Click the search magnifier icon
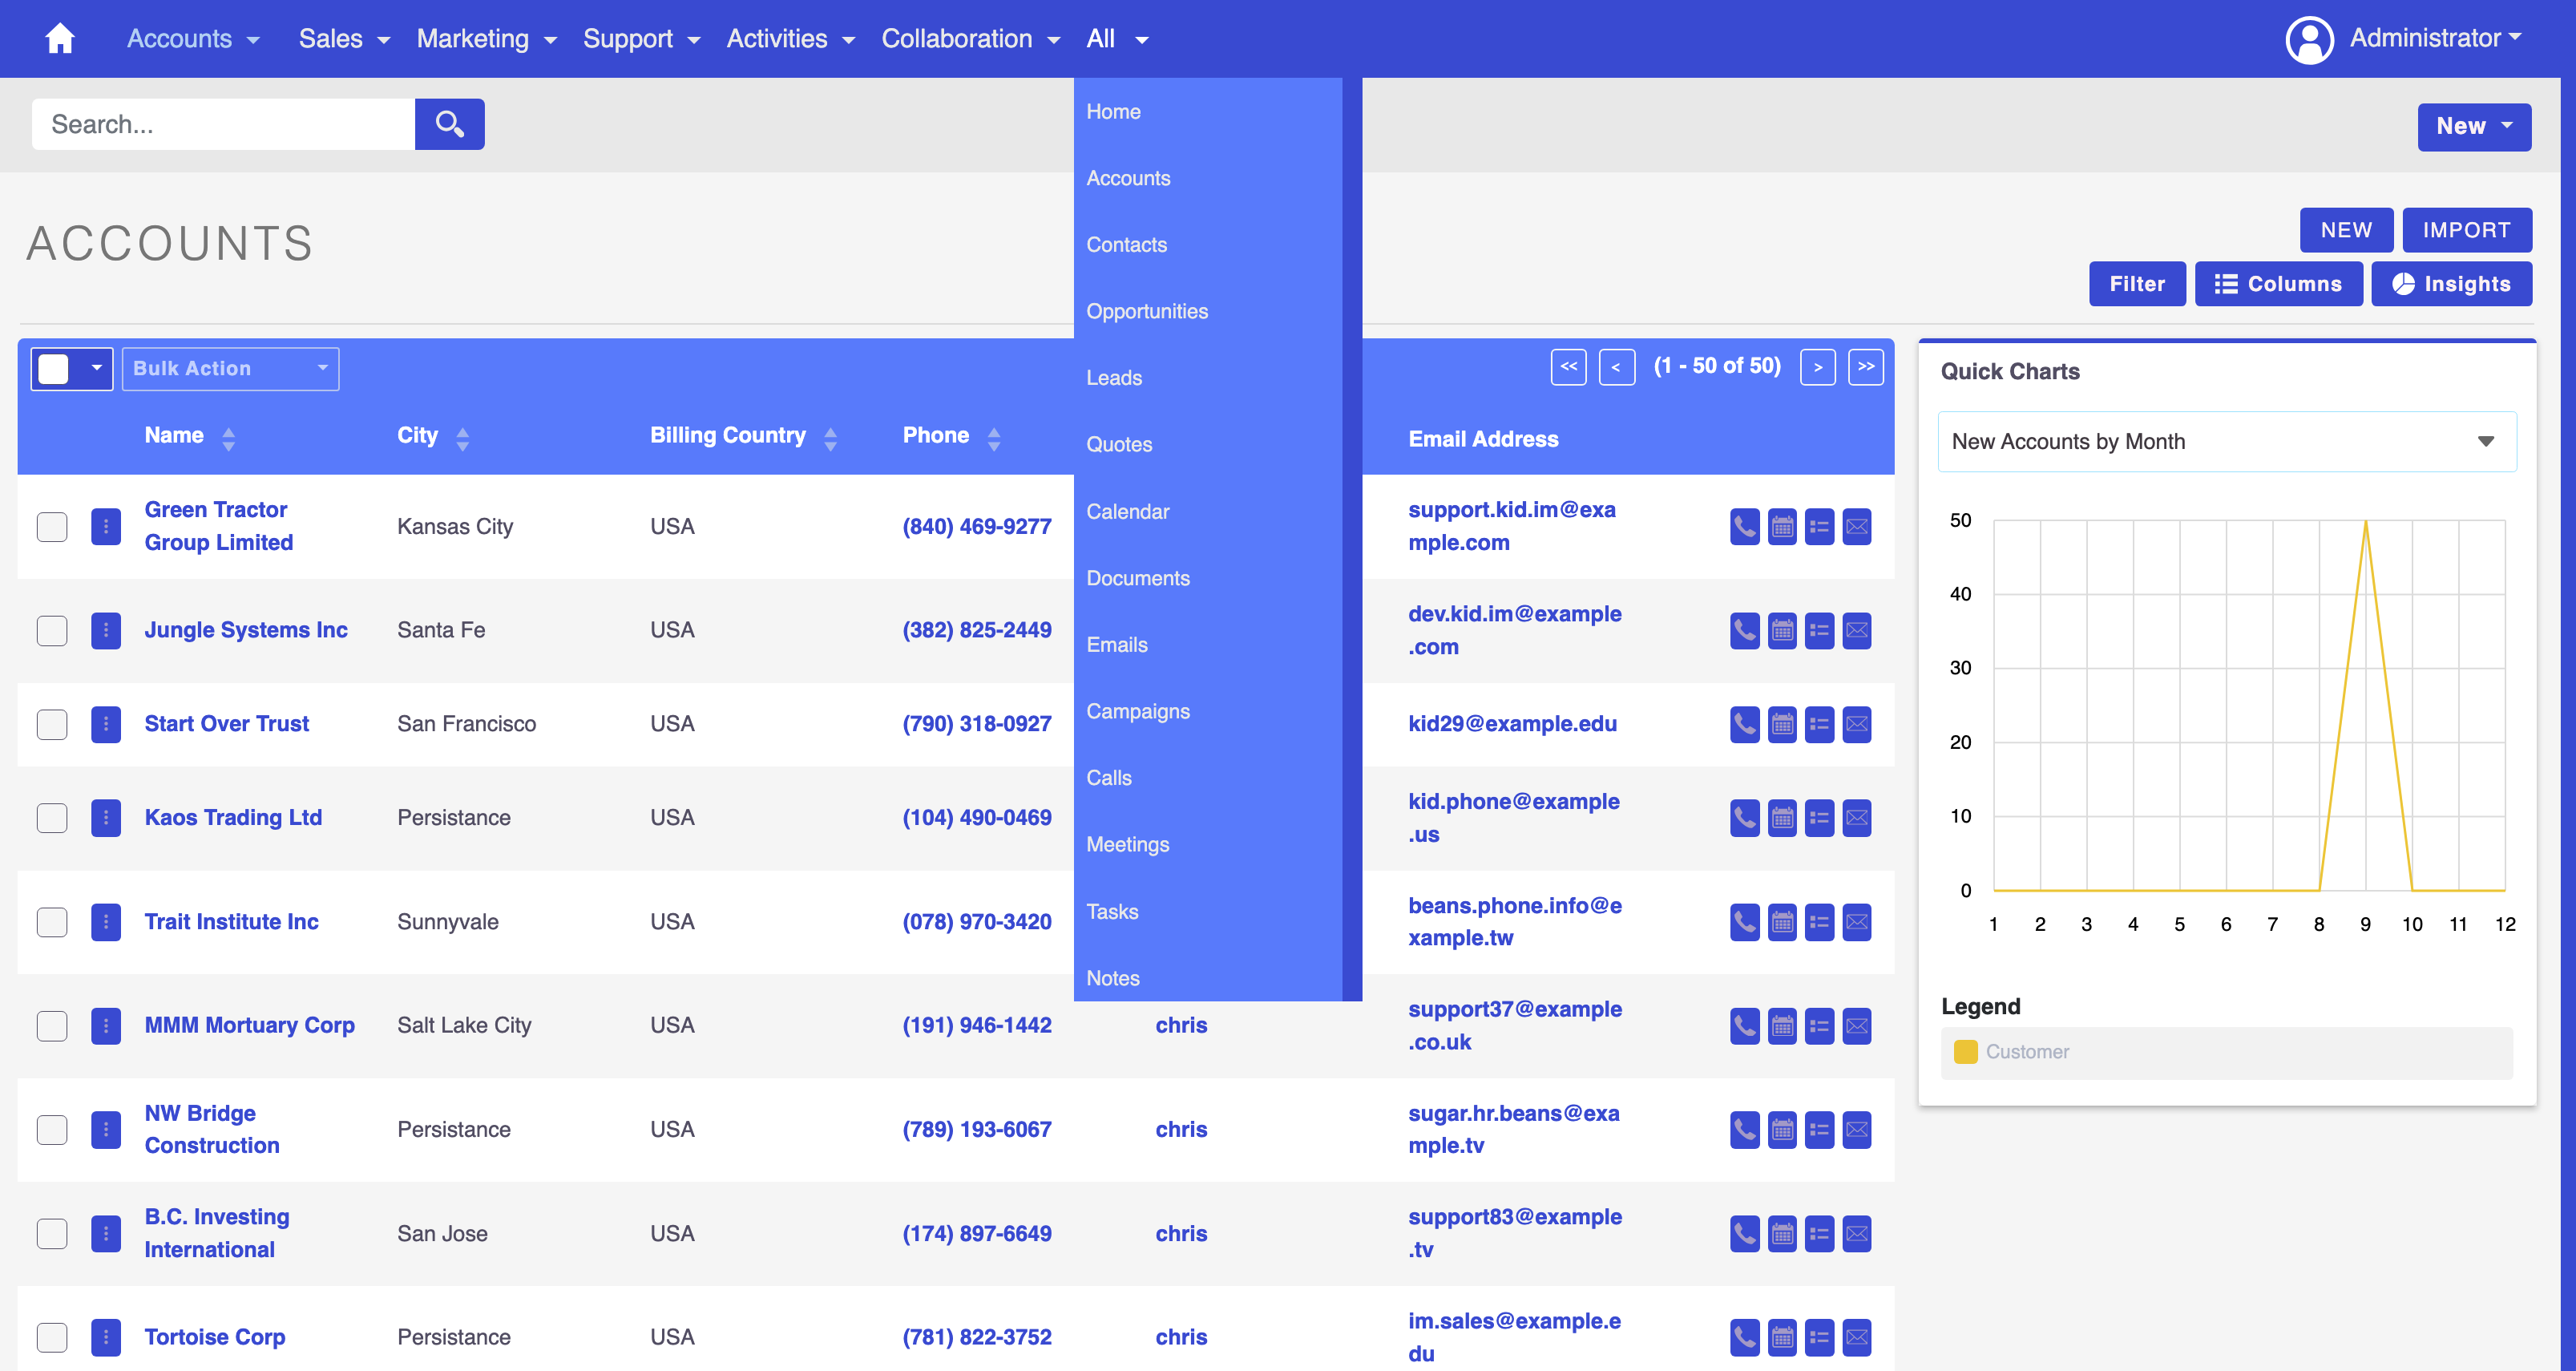This screenshot has height=1371, width=2576. click(x=449, y=123)
